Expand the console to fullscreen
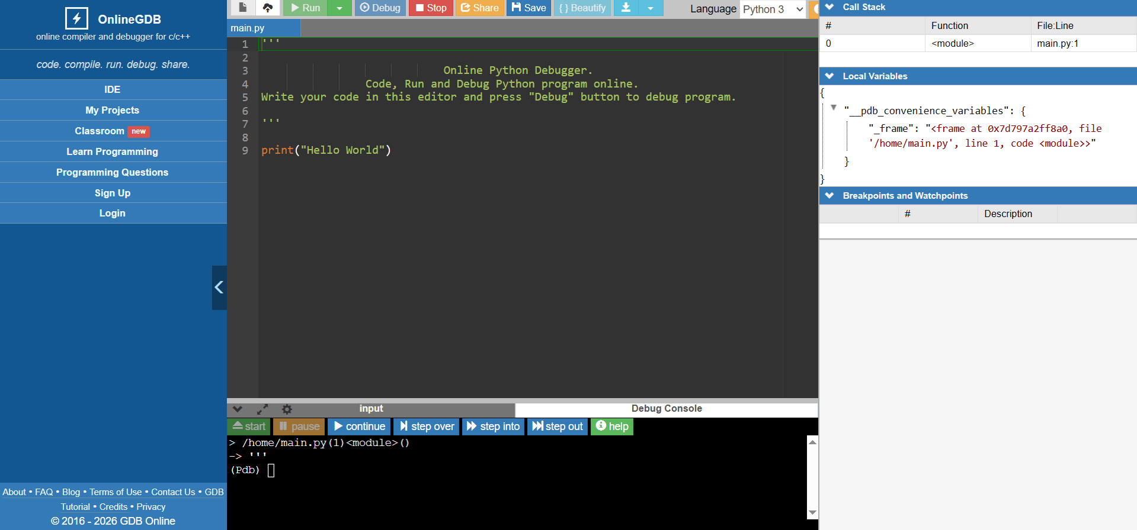 (262, 409)
